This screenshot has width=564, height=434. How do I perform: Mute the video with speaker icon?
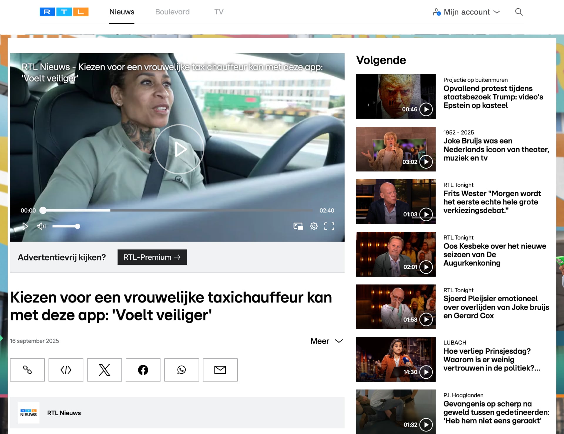pyautogui.click(x=41, y=226)
